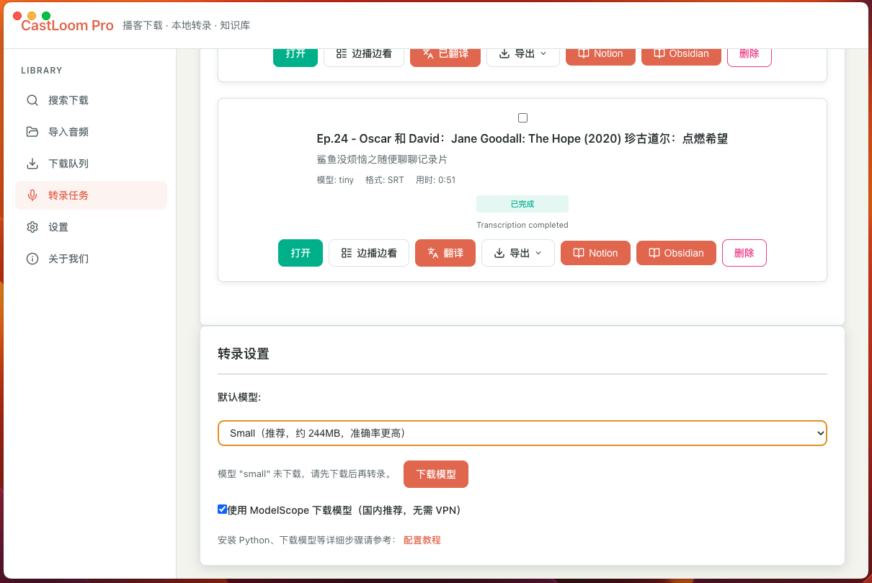Tick the checkbox above Ep.24 title
The image size is (872, 583).
coord(522,117)
